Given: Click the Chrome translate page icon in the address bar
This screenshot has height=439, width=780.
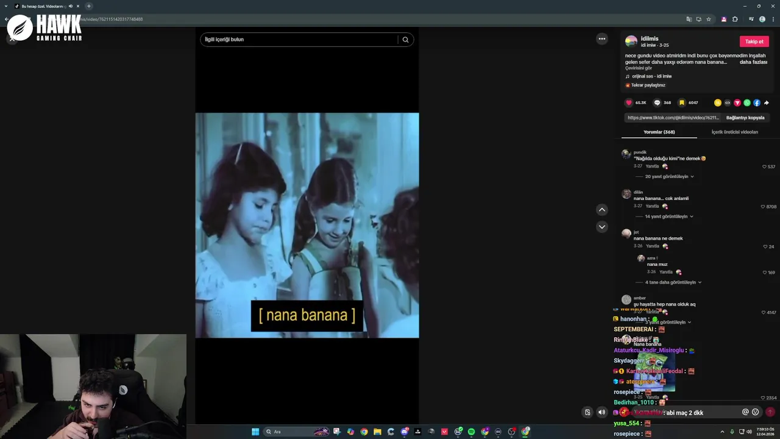Looking at the screenshot, I should [689, 19].
